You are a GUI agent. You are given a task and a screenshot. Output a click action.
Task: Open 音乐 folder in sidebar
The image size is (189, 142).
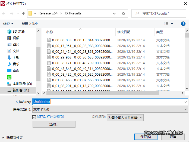(x=13, y=64)
